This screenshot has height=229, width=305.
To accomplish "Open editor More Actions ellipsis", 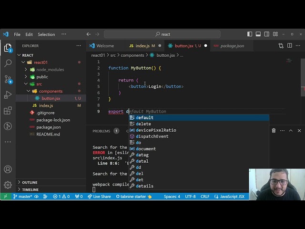I will [x=298, y=46].
